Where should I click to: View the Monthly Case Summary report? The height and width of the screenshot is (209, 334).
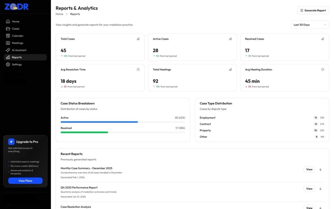309,169
